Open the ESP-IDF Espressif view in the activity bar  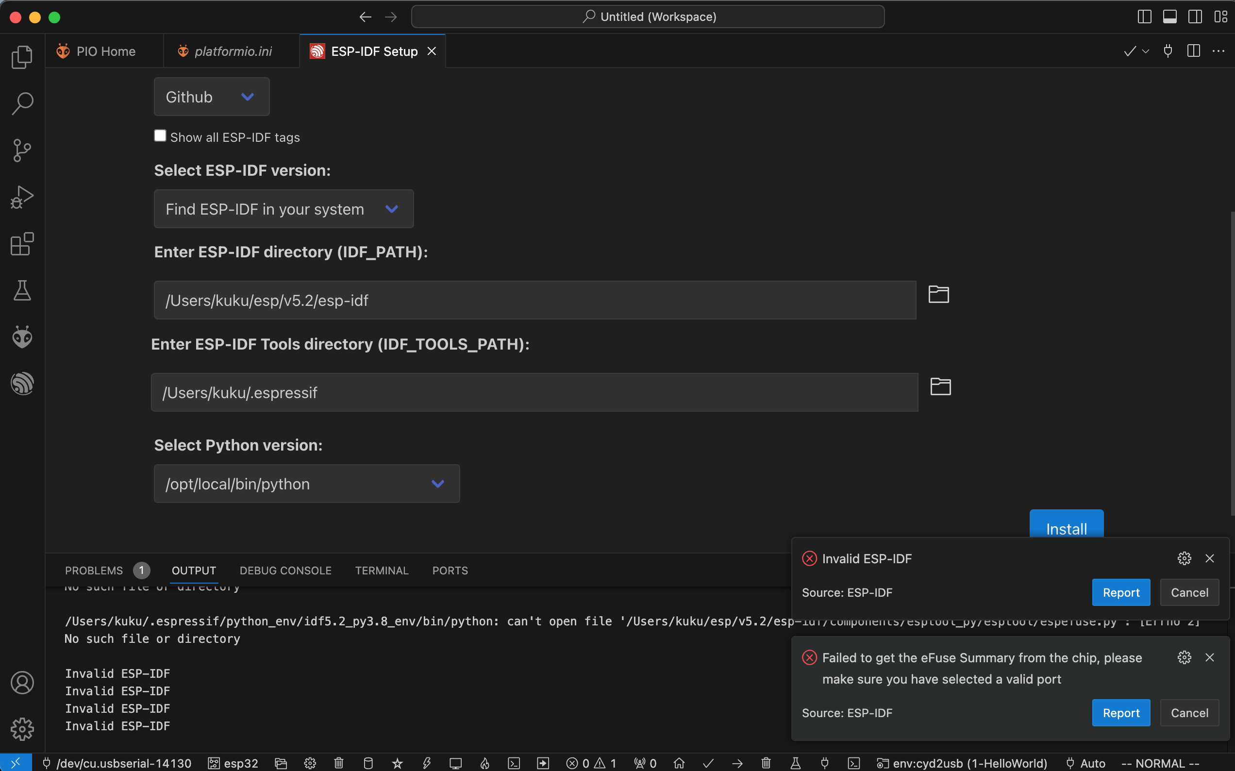pos(22,384)
